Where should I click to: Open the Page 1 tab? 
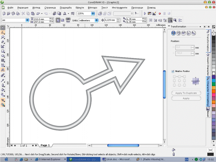45,145
